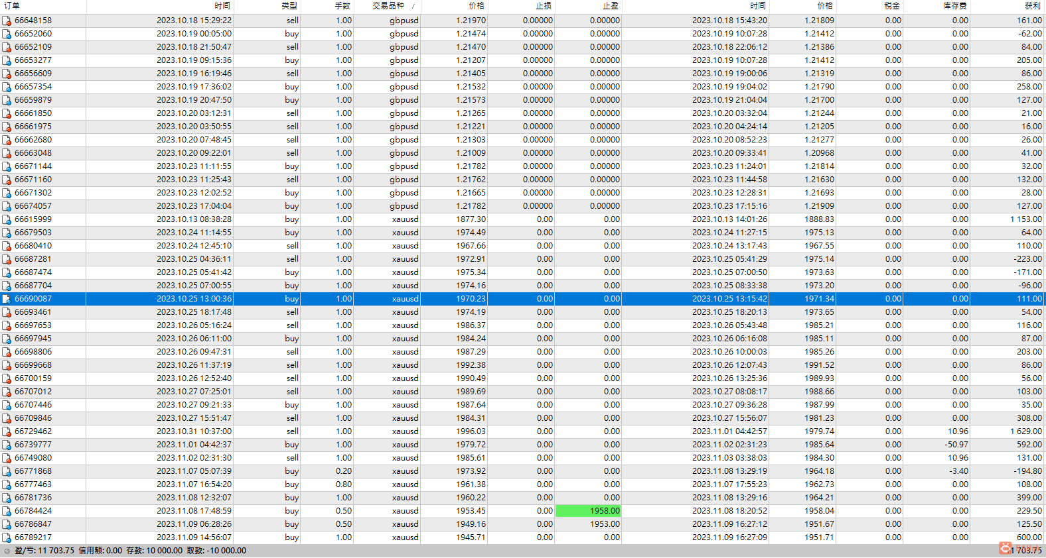Select the close price 1.21909
The width and height of the screenshot is (1046, 558).
pos(820,206)
